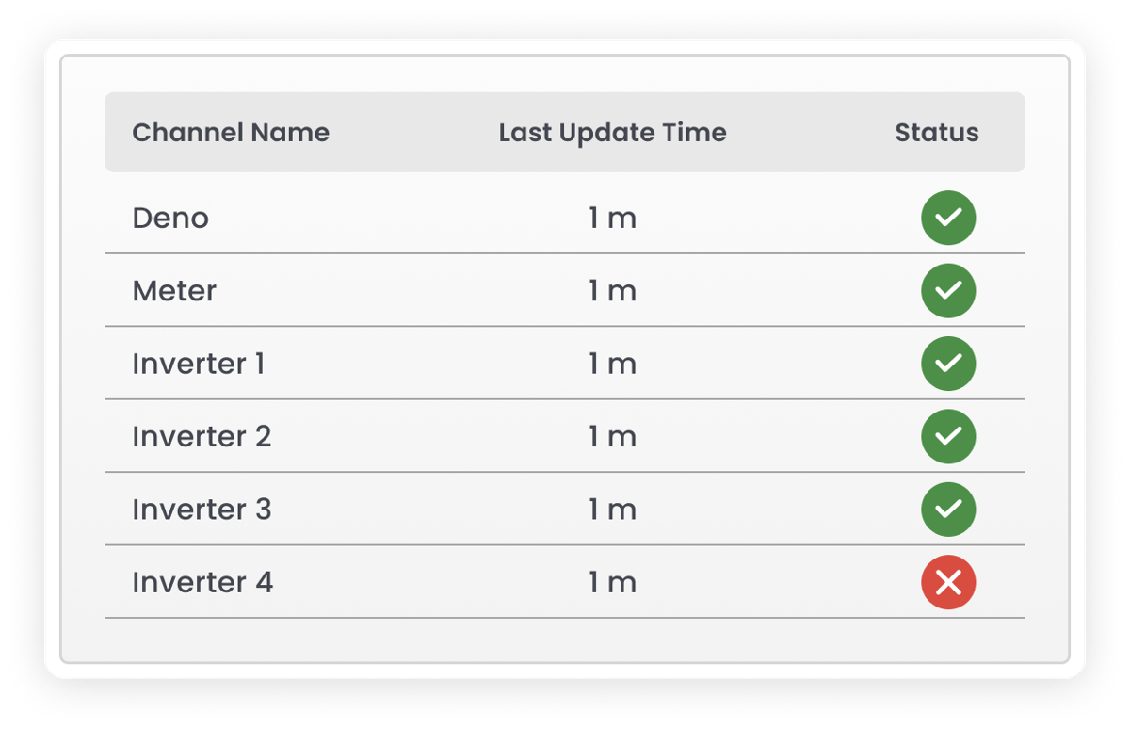Image resolution: width=1130 pixels, height=729 pixels.
Task: Click the red X status for Inverter 4
Action: point(948,582)
